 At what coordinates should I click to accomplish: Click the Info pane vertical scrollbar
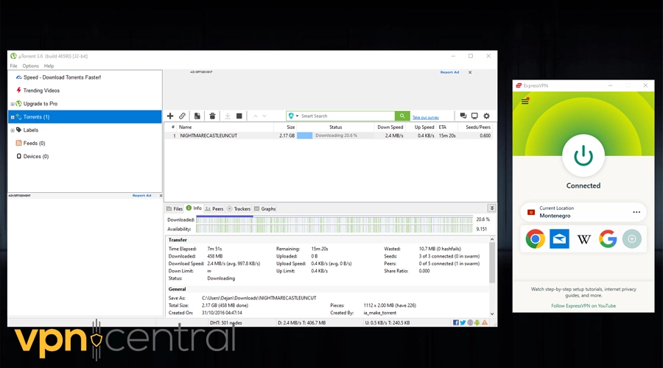tap(492, 262)
